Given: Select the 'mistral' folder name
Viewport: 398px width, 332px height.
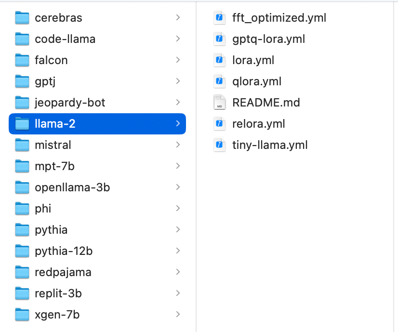Looking at the screenshot, I should point(53,145).
